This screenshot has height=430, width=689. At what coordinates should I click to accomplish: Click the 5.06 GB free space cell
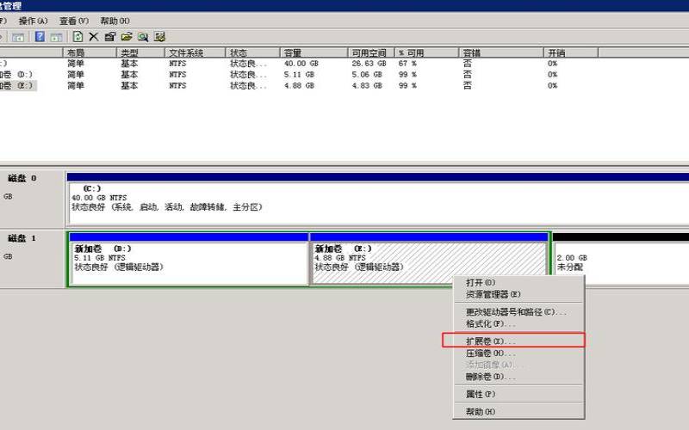point(369,75)
